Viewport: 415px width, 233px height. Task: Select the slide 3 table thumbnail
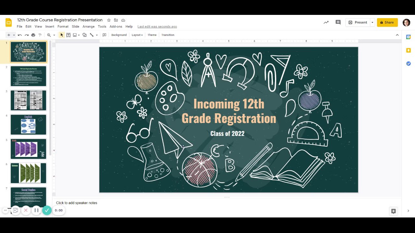[x=29, y=100]
